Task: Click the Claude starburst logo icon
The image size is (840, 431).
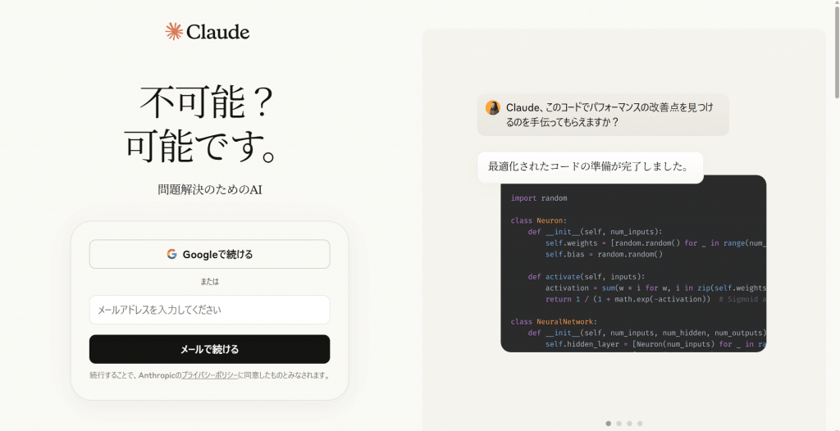Action: click(x=174, y=32)
